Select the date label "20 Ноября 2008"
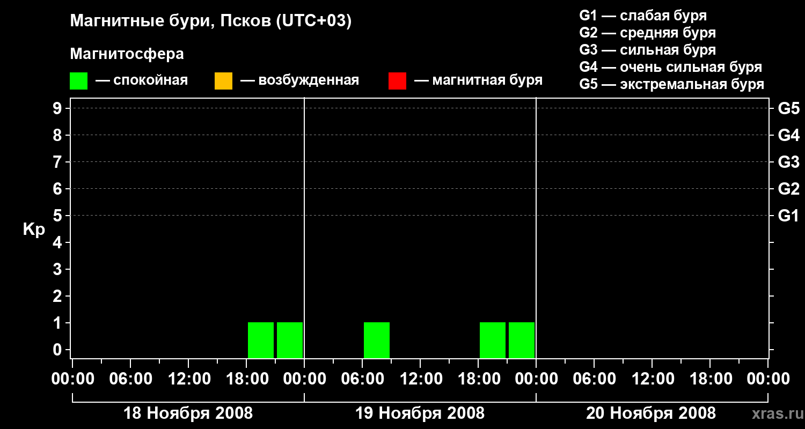Image resolution: width=805 pixels, height=429 pixels. tap(651, 413)
